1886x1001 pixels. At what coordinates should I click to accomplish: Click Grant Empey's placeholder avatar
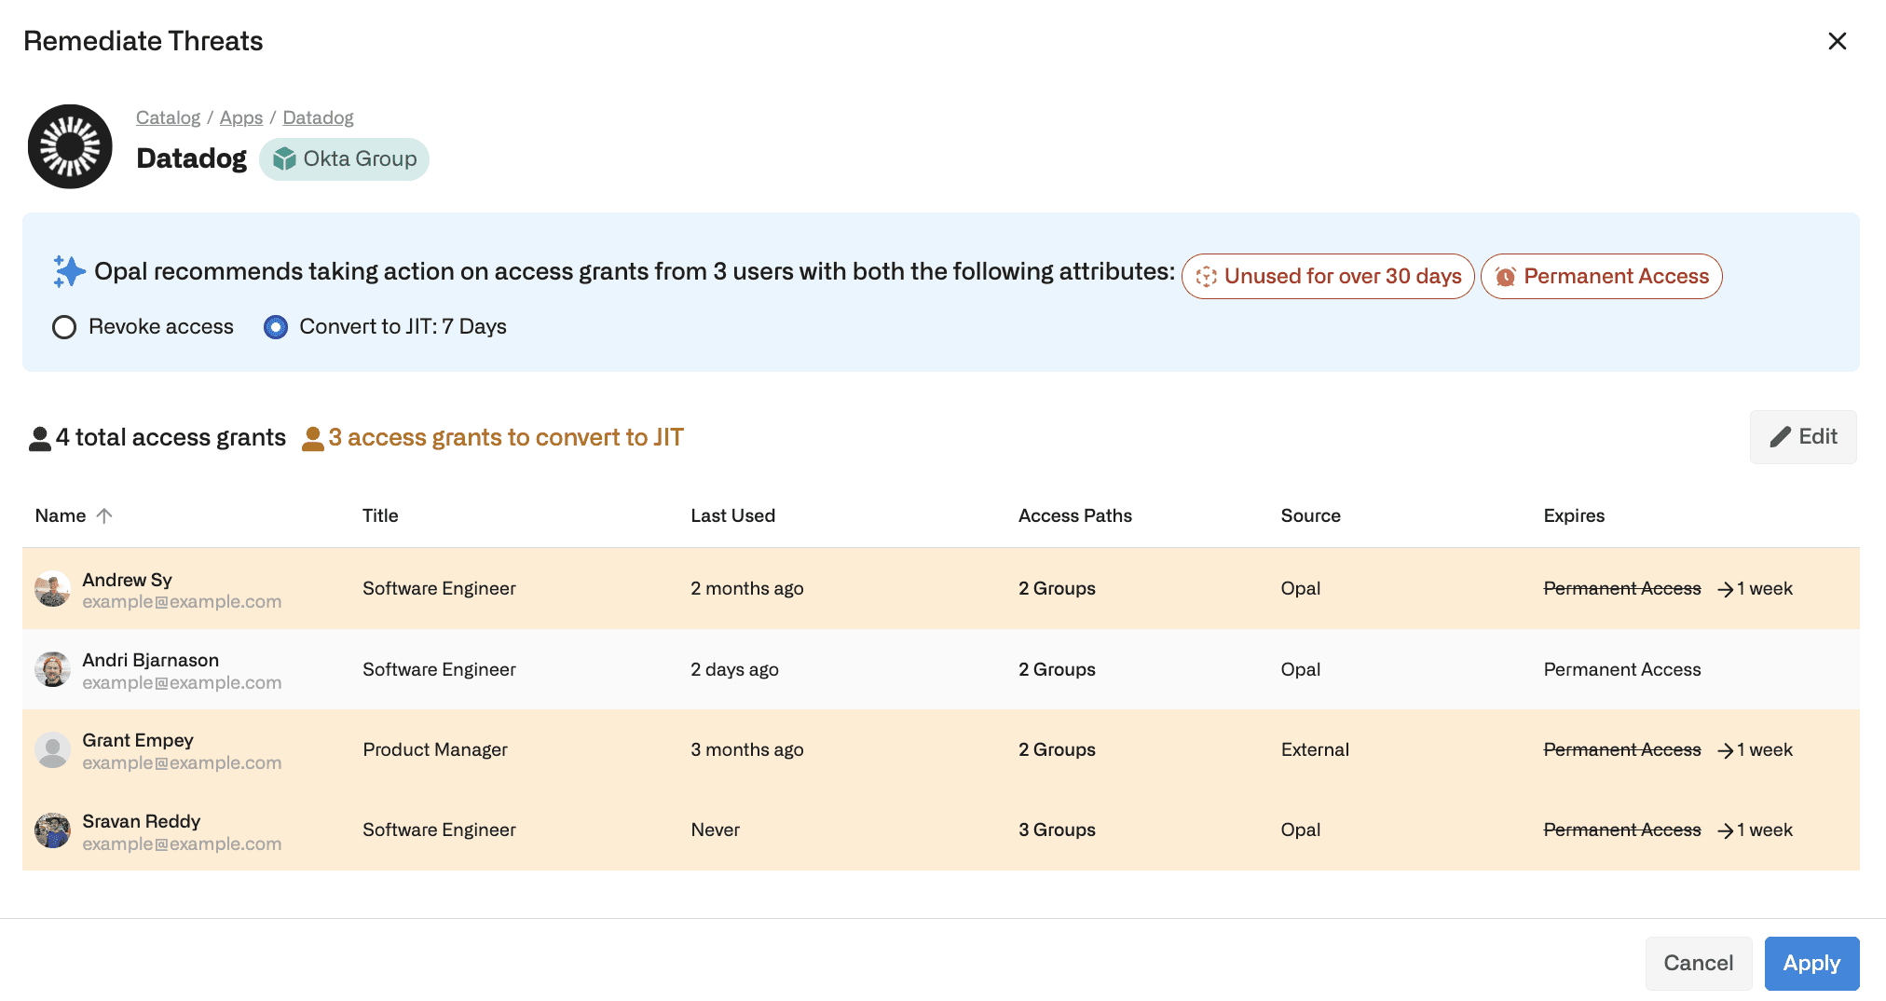[x=53, y=750]
